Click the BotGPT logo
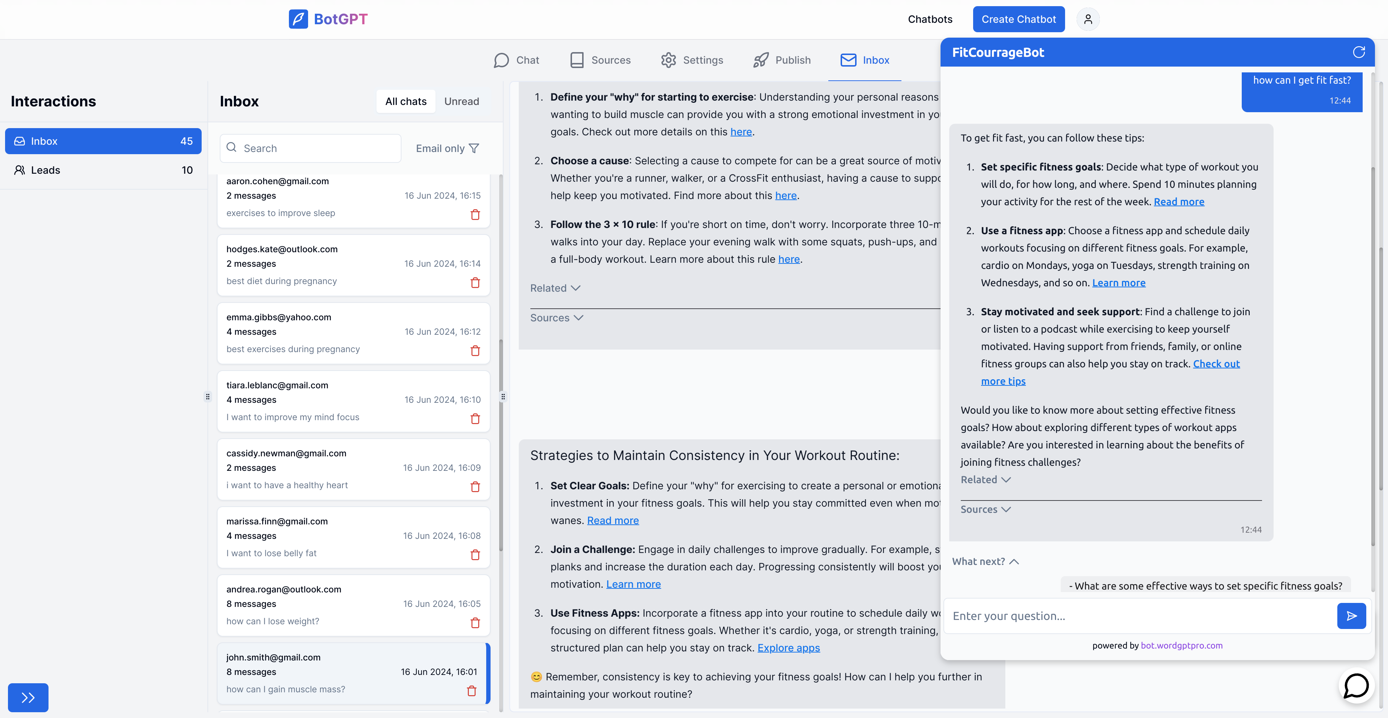1388x718 pixels. click(328, 20)
